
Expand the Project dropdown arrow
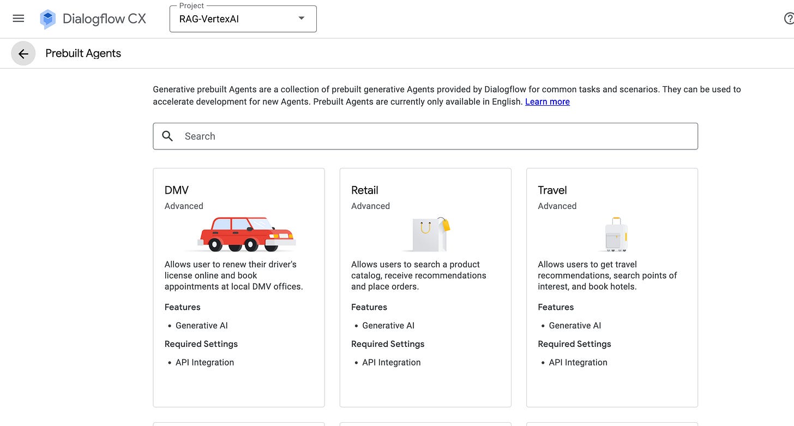302,19
